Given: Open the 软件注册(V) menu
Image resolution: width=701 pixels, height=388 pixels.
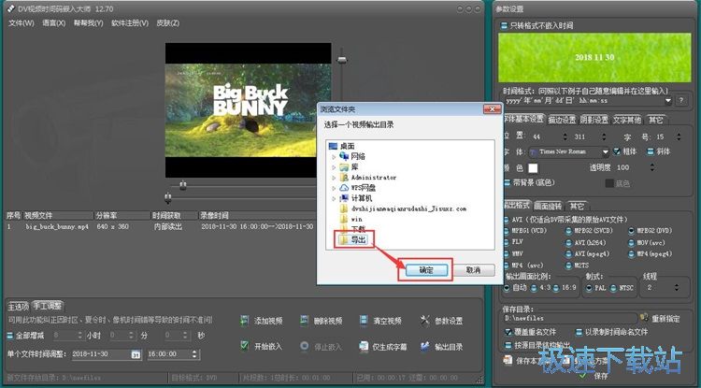Looking at the screenshot, I should pyautogui.click(x=130, y=22).
